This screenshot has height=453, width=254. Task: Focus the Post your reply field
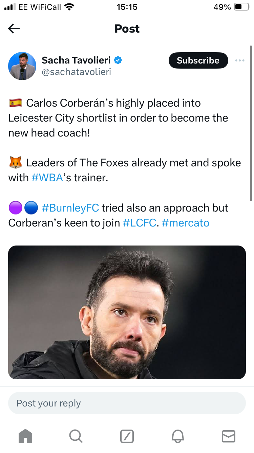(127, 403)
